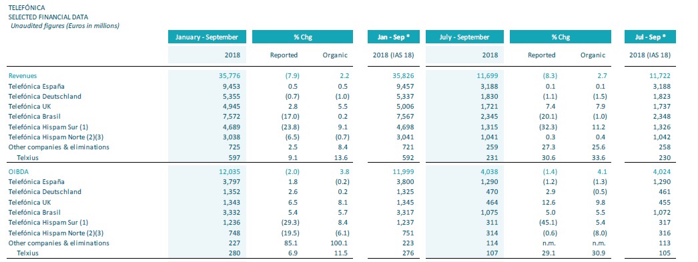Image resolution: width=698 pixels, height=262 pixels.
Task: Select Hispam Sur OIBDA quarterly change (45.1)
Action: [x=548, y=222]
